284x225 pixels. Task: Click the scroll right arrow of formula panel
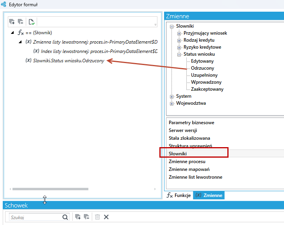tap(155, 189)
